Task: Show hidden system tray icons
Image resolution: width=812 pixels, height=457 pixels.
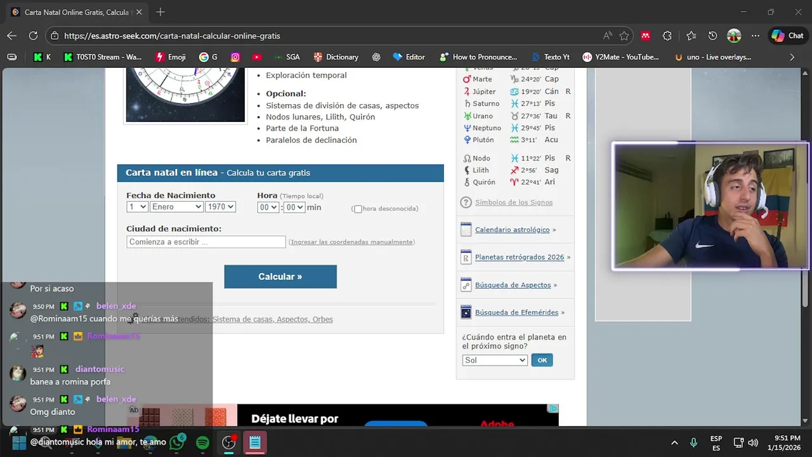Action: coord(674,442)
